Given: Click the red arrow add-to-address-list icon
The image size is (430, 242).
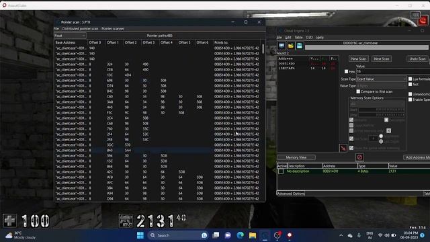Looking at the screenshot, I should 343,148.
